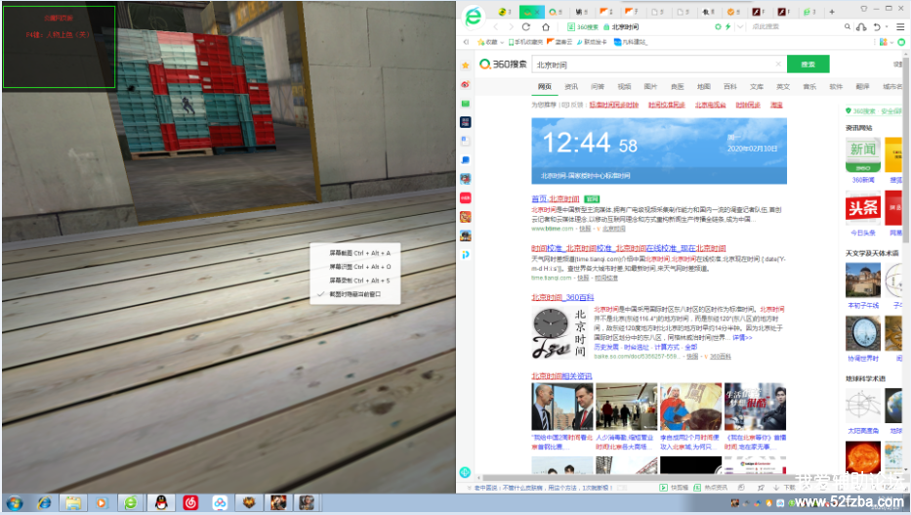Click the magnifier in the toolbar search box

coord(848,26)
